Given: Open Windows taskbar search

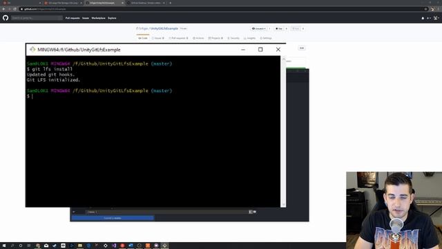Looking at the screenshot, I should tap(12, 246).
